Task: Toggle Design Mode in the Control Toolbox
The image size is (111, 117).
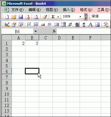Action: pyautogui.click(x=7, y=24)
